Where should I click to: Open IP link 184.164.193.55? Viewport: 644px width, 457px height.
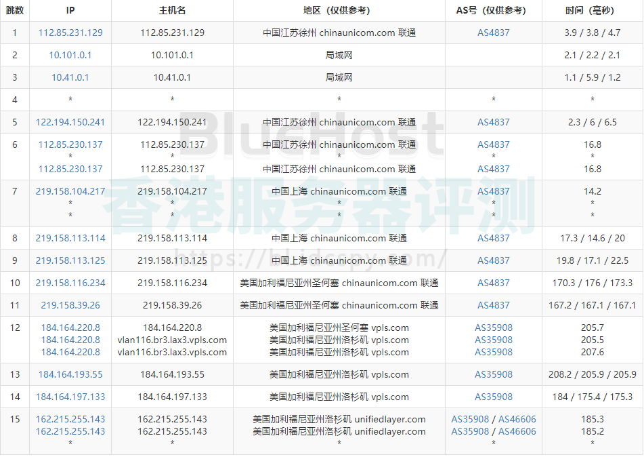pos(70,374)
